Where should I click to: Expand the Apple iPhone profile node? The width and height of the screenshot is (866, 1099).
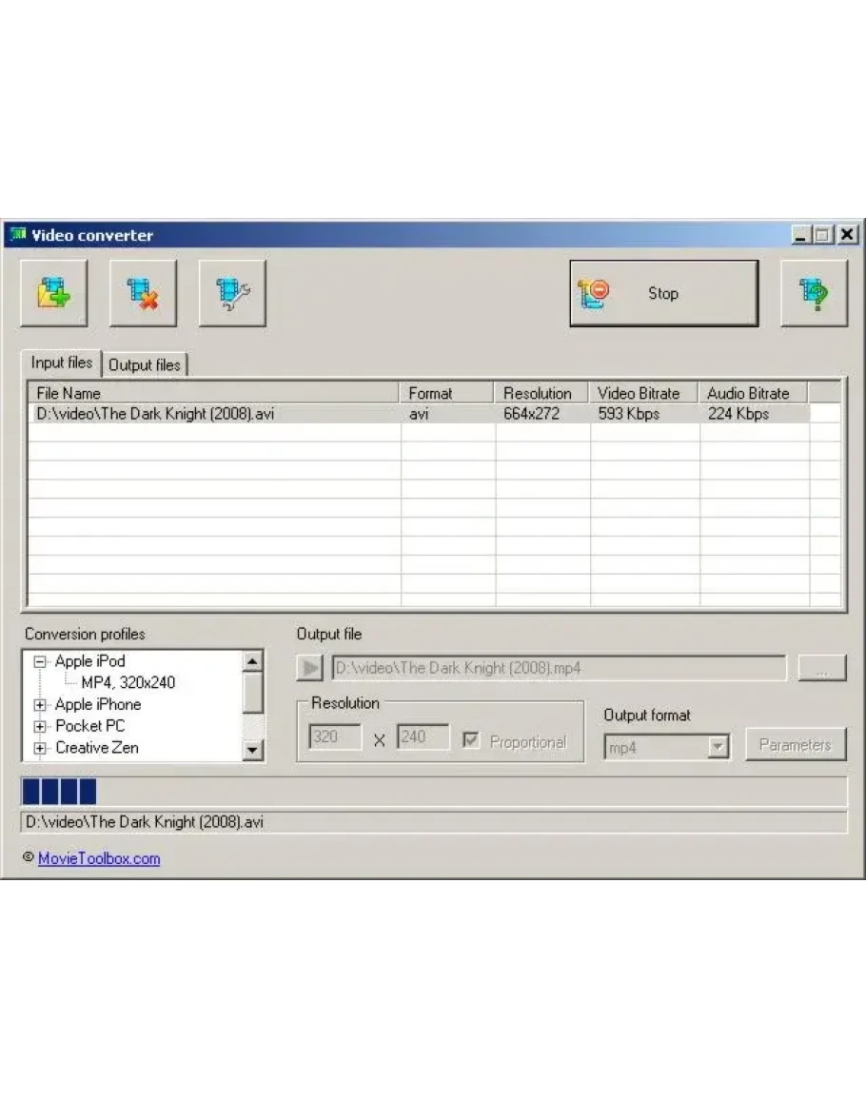click(x=40, y=705)
